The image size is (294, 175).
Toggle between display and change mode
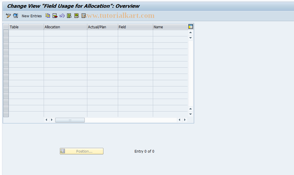pos(8,16)
